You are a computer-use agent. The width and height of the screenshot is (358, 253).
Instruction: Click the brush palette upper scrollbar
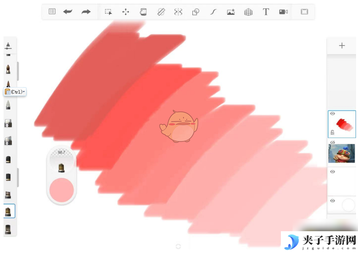pos(18,71)
